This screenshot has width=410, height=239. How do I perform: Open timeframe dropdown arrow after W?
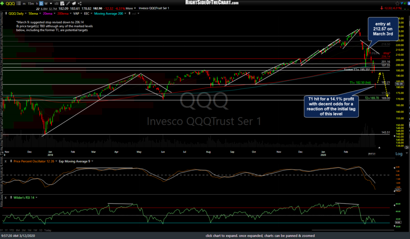pyautogui.click(x=51, y=3)
